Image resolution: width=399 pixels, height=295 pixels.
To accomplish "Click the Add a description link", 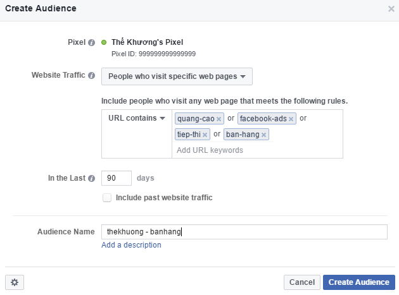I will pyautogui.click(x=131, y=245).
